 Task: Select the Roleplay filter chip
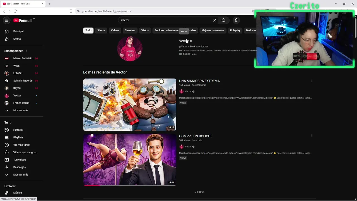(x=235, y=30)
